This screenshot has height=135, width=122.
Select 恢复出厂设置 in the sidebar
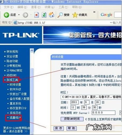pos(17,94)
